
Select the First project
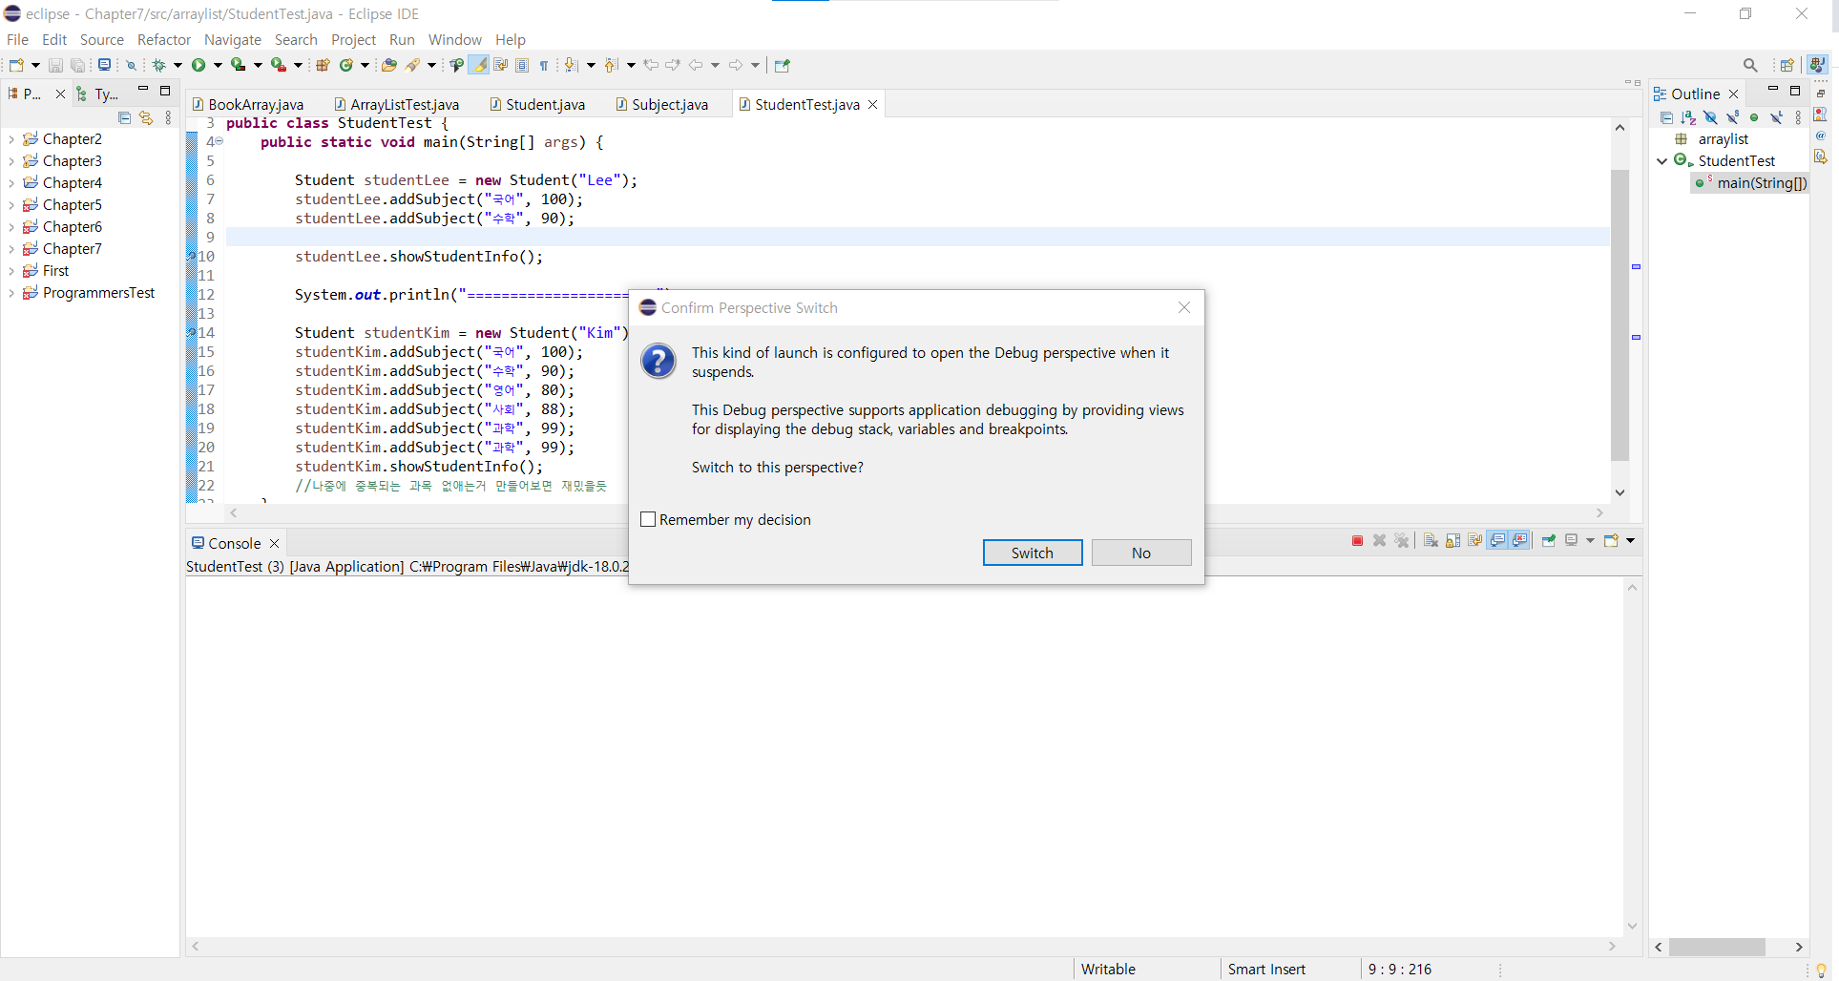(x=56, y=271)
